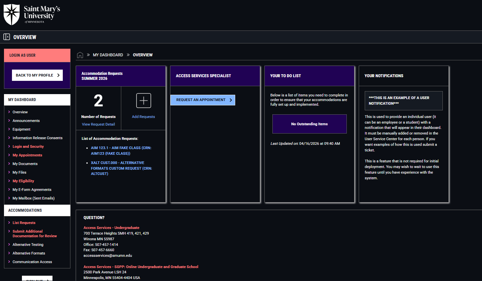Viewport: 482px width, 281px height.
Task: Click Your To Do List card header
Action: pos(310,76)
